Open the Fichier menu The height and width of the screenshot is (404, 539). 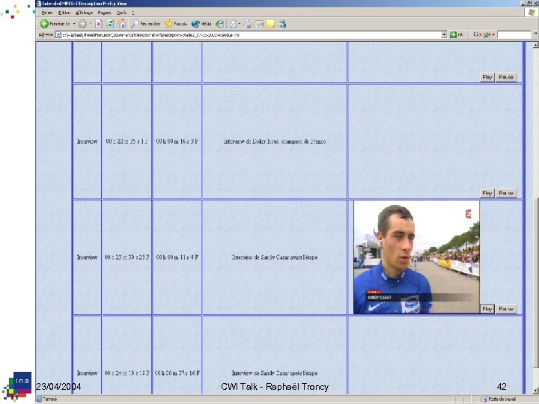tap(47, 13)
